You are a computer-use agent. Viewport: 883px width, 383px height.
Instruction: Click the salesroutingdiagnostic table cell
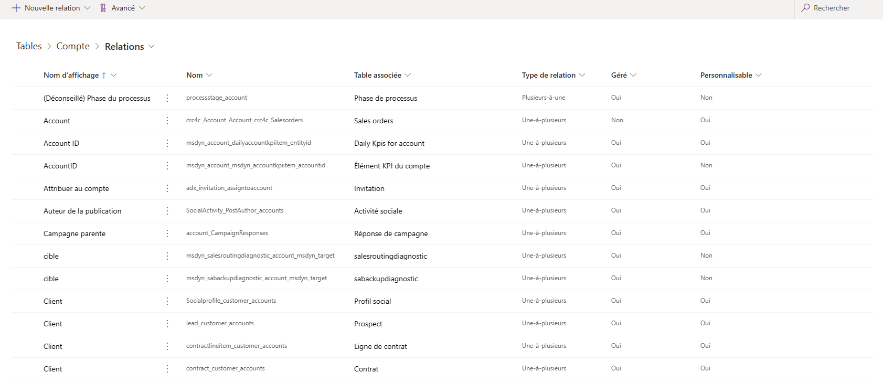(x=390, y=256)
